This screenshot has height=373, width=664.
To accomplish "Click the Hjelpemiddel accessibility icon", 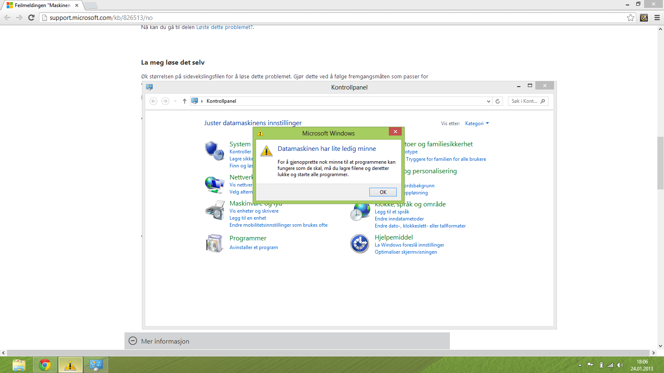I will click(360, 244).
